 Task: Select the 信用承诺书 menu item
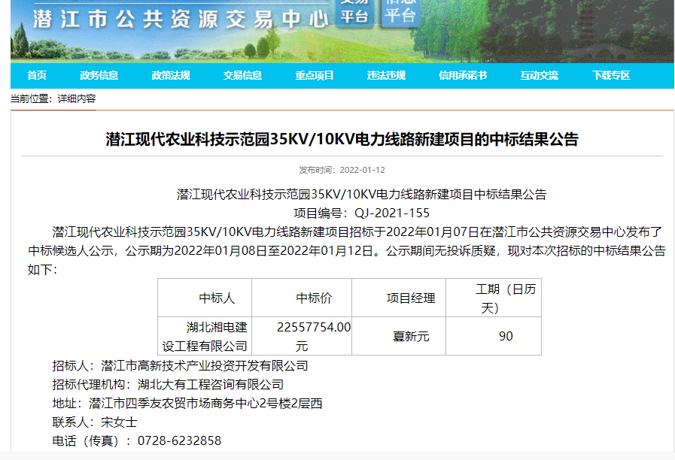click(463, 75)
